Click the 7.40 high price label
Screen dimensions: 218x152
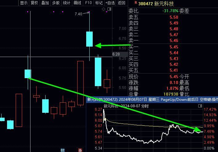(x=79, y=14)
